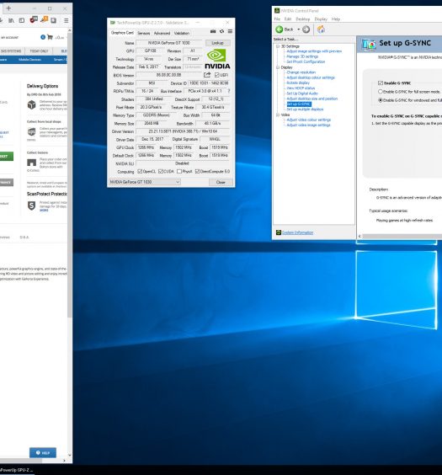This screenshot has width=442, height=475.
Task: Click the shopping cart icon on the web page
Action: coord(50,37)
